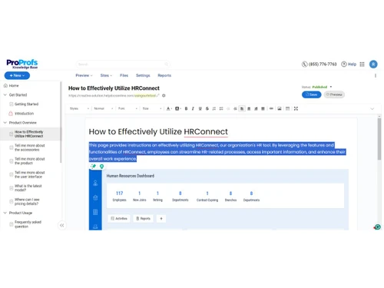The width and height of the screenshot is (384, 288).
Task: Click the page title field
Action: tap(114, 88)
